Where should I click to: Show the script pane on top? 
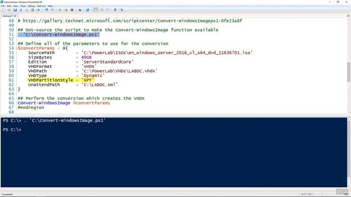(95, 10)
